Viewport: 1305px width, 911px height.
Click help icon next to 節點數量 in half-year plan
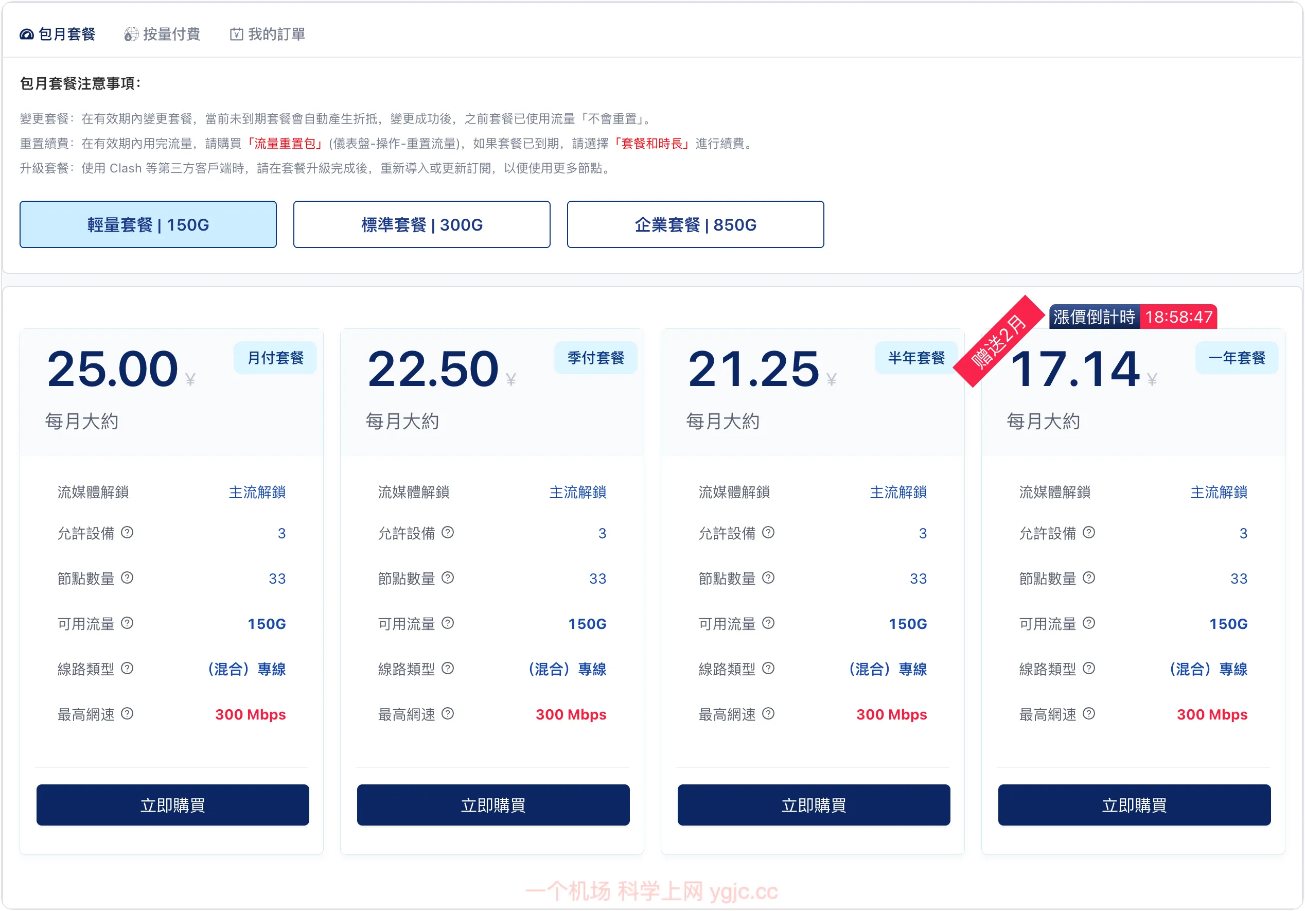pyautogui.click(x=768, y=578)
